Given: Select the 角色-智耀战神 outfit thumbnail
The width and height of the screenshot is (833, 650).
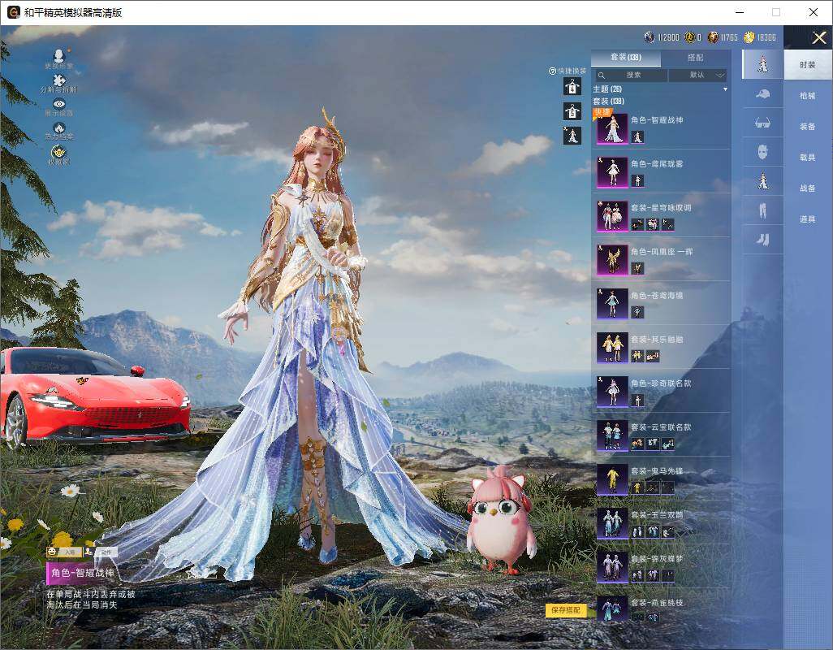Looking at the screenshot, I should coord(612,128).
